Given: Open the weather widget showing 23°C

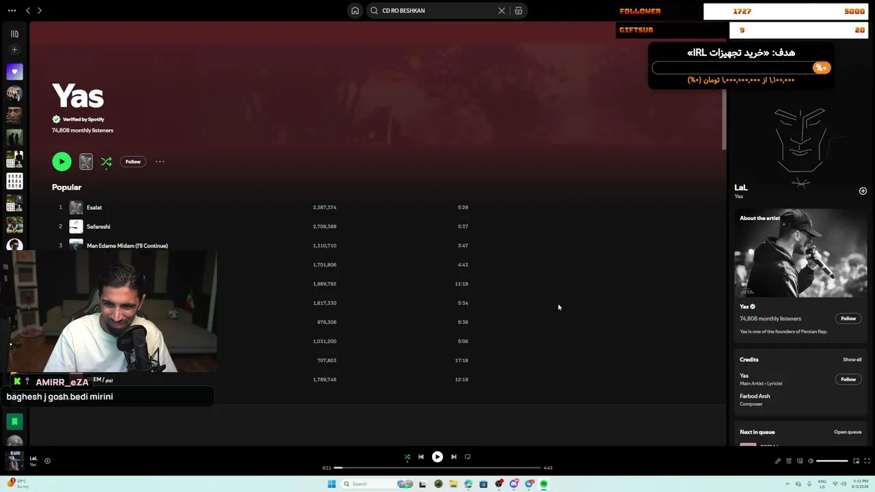Looking at the screenshot, I should click(18, 483).
